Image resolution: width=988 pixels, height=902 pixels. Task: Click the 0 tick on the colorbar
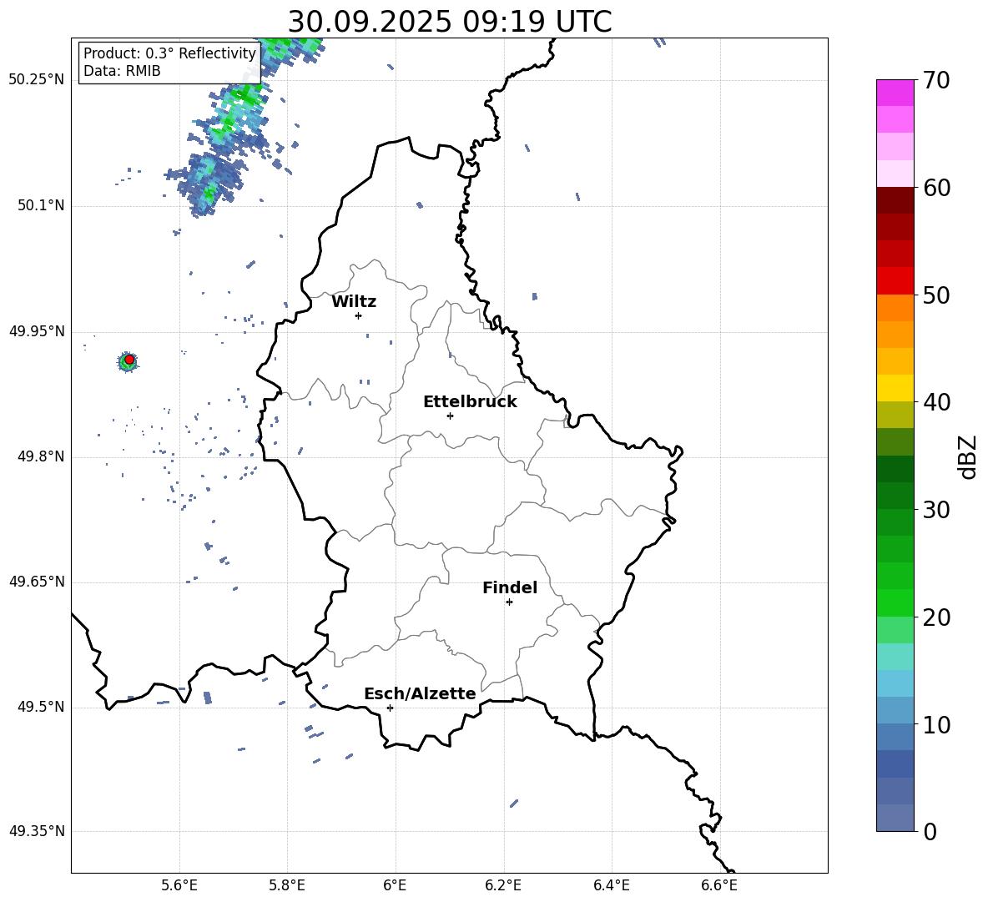click(930, 831)
